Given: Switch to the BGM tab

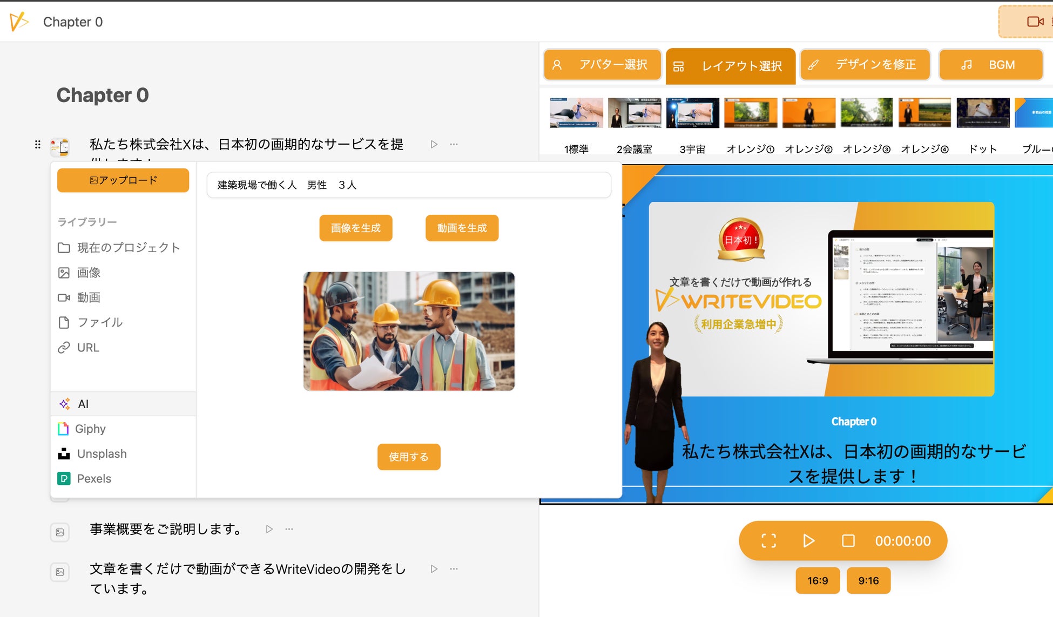Looking at the screenshot, I should 990,65.
